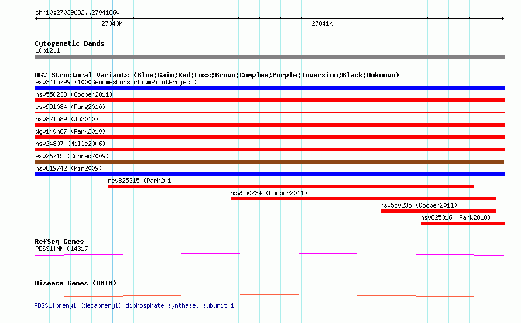Select the PDSS1|NM_014317 gene label

pyautogui.click(x=61, y=249)
